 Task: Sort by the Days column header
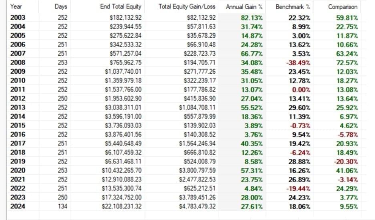click(x=61, y=6)
